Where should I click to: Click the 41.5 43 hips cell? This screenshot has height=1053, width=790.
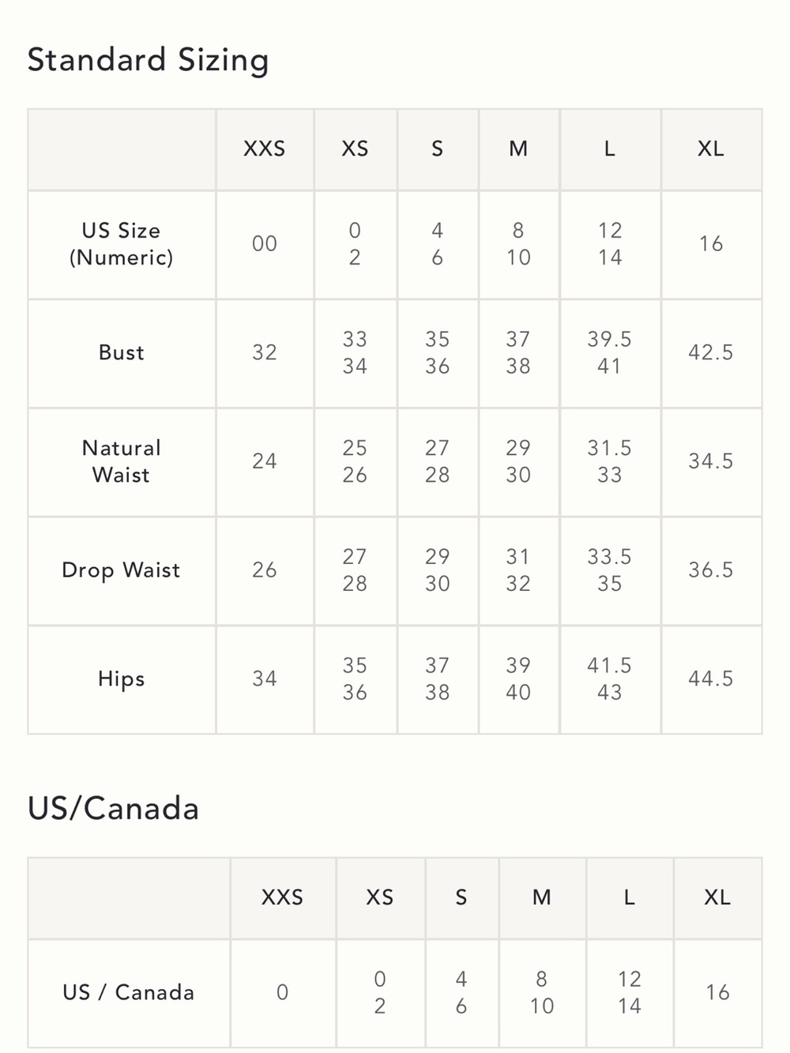pyautogui.click(x=610, y=679)
